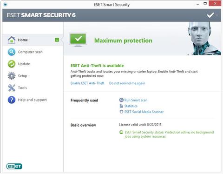Screen dimensions: 223x174
Task: Click the Setup gear icon
Action: coord(12,76)
